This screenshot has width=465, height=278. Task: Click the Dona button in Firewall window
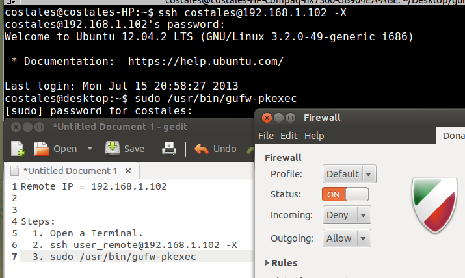450,136
